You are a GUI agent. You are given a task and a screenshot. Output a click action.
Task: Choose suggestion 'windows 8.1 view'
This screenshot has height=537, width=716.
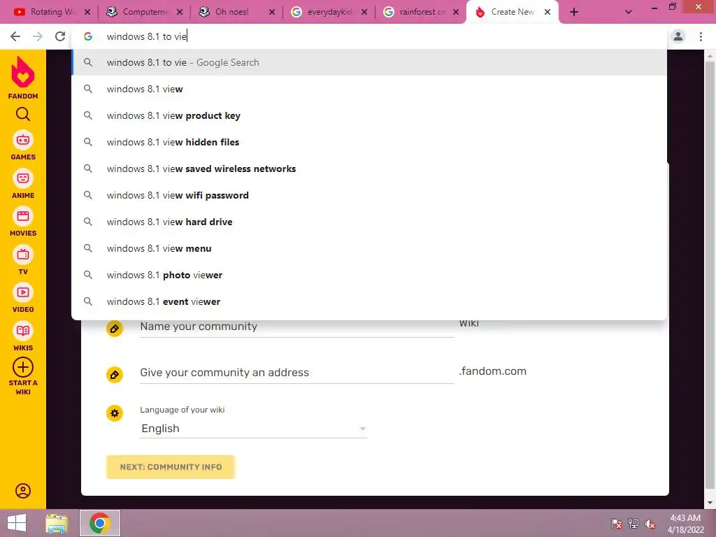tap(369, 89)
